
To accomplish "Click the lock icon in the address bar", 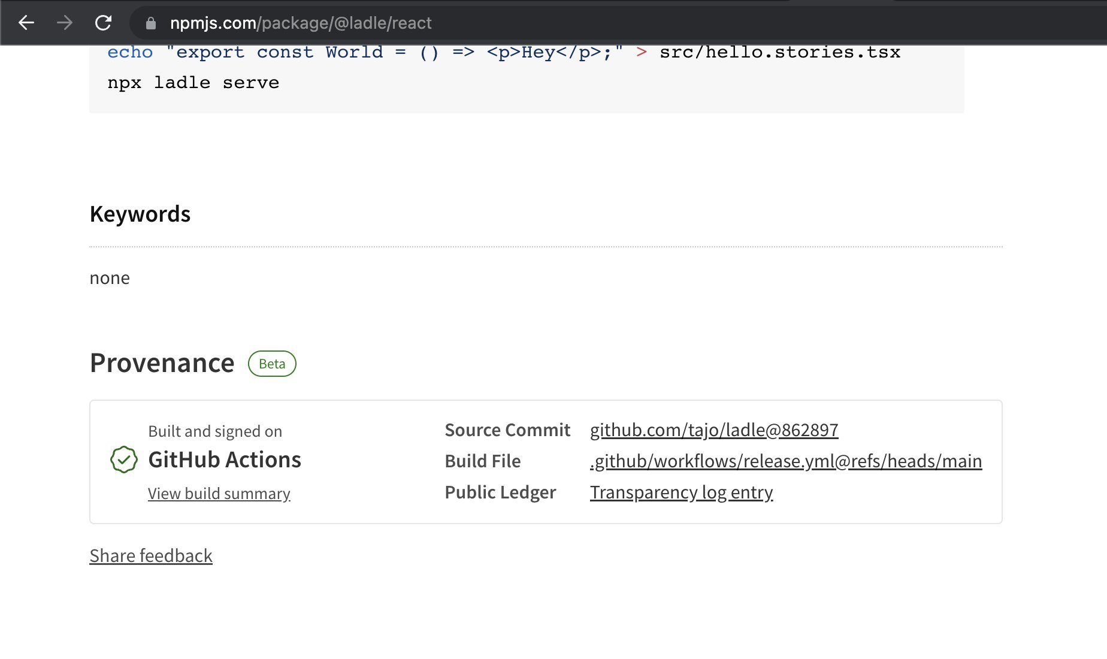I will coord(151,23).
